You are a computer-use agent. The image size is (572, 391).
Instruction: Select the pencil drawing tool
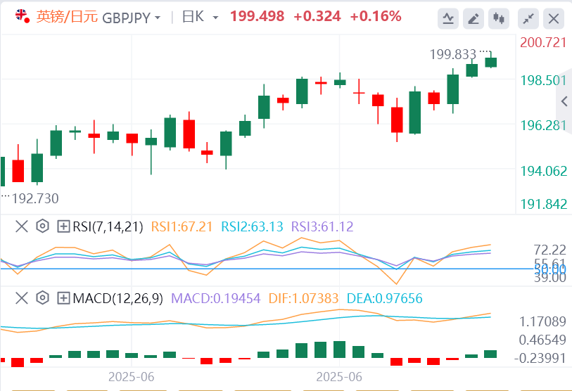pos(474,18)
